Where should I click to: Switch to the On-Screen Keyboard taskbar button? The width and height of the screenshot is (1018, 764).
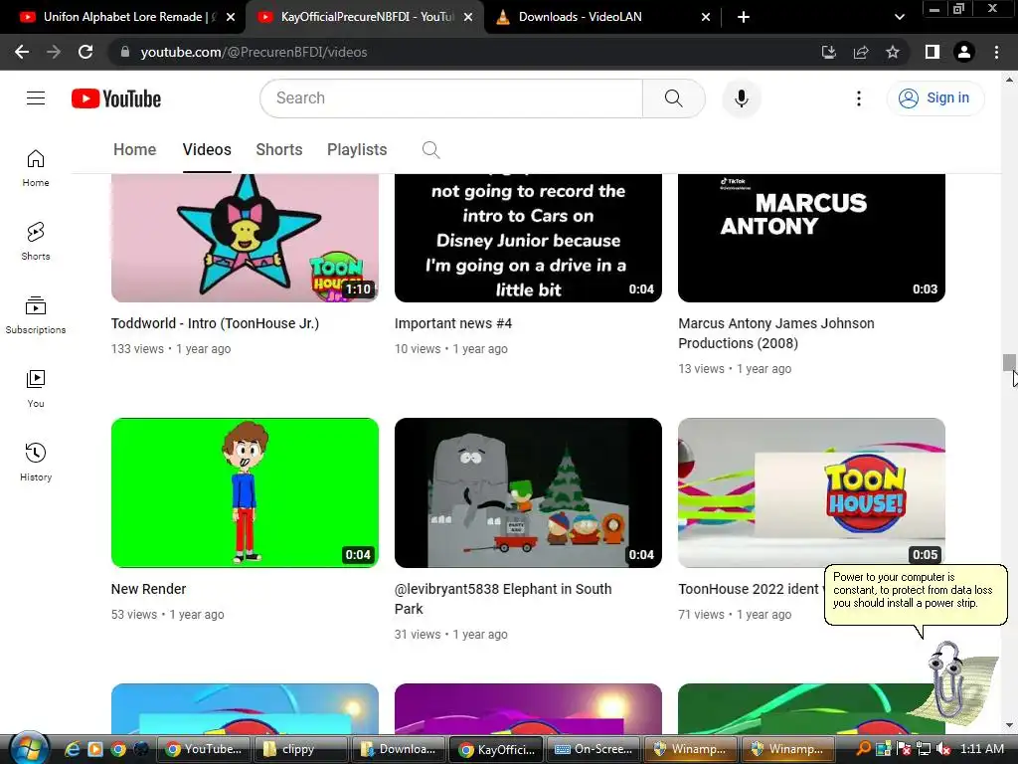coord(593,749)
